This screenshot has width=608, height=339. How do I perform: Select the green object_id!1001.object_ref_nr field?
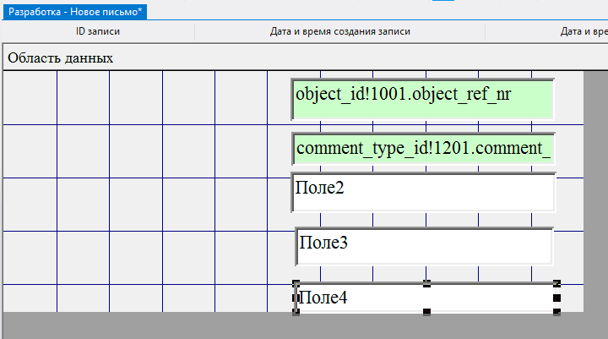[x=422, y=98]
